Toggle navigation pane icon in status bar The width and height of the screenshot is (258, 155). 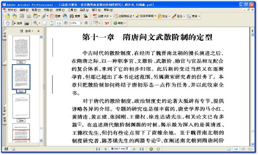[6, 149]
